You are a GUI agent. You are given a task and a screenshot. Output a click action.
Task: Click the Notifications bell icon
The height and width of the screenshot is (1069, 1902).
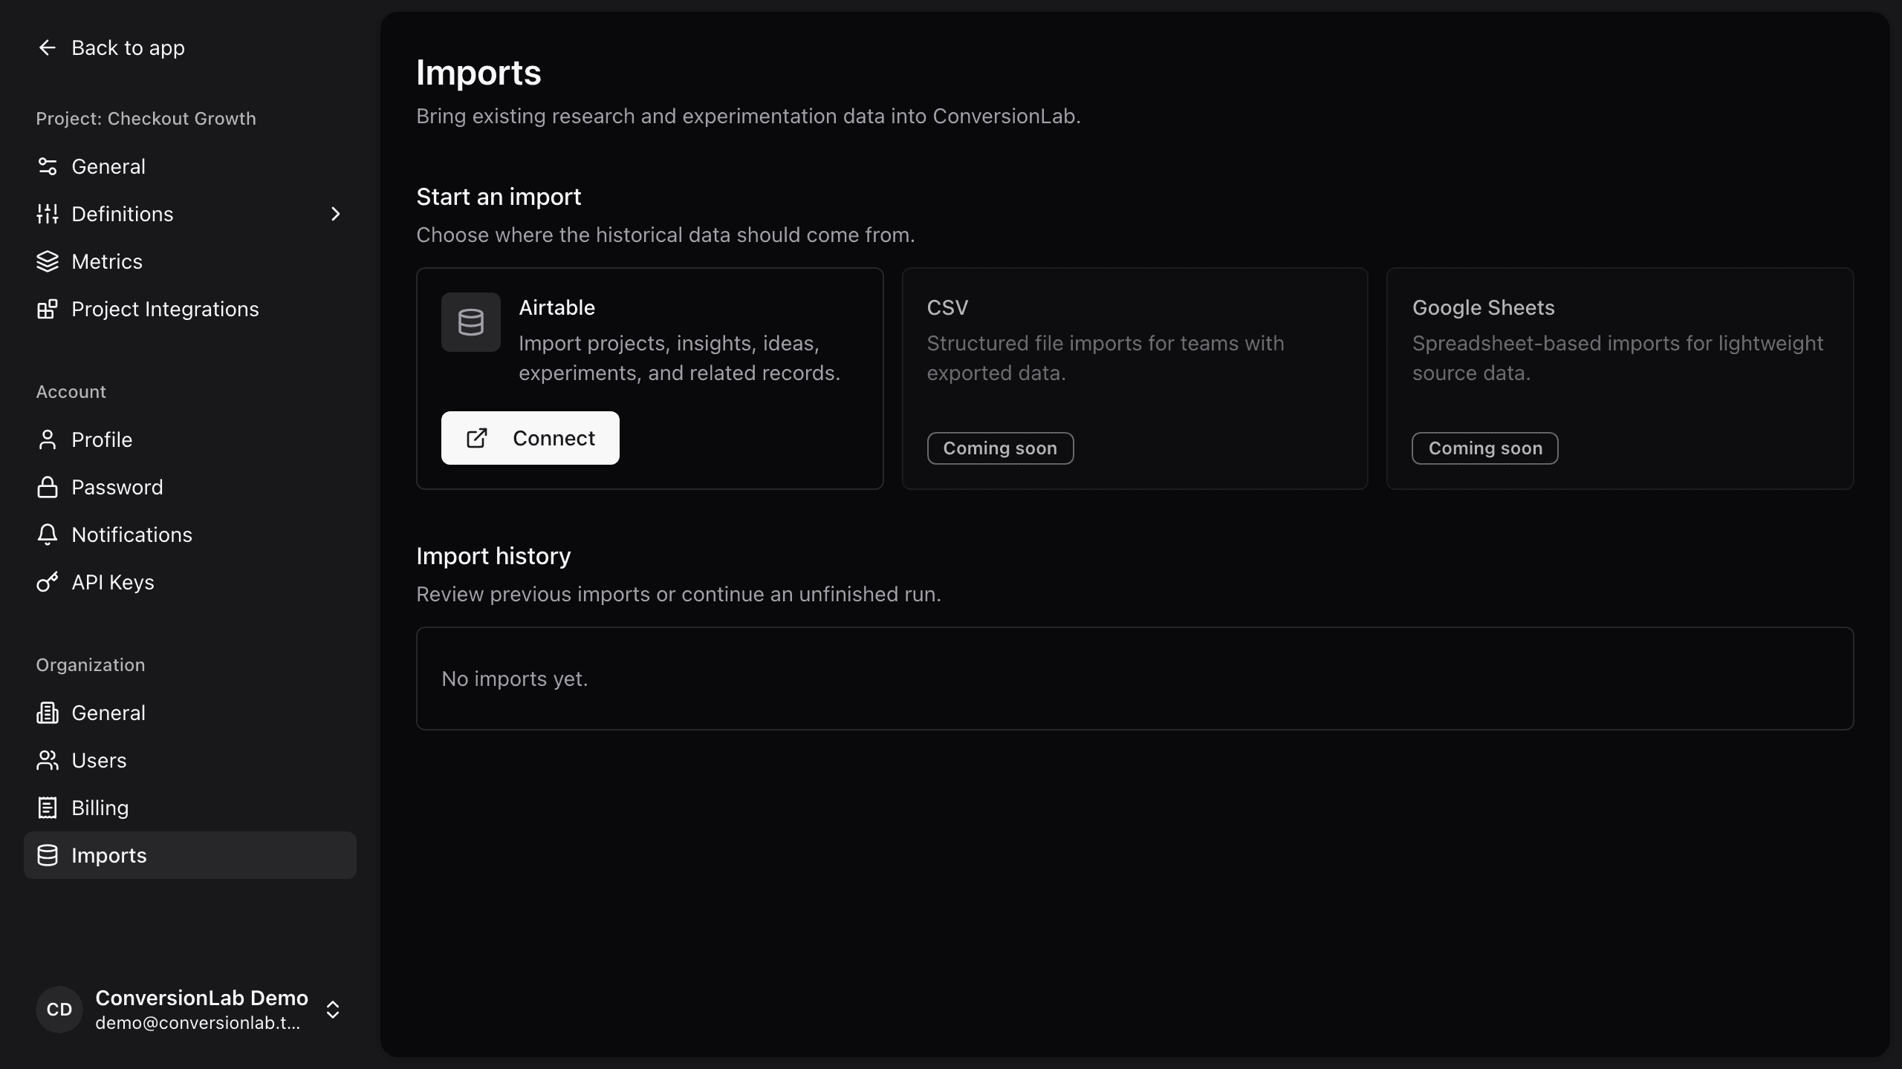pyautogui.click(x=48, y=534)
